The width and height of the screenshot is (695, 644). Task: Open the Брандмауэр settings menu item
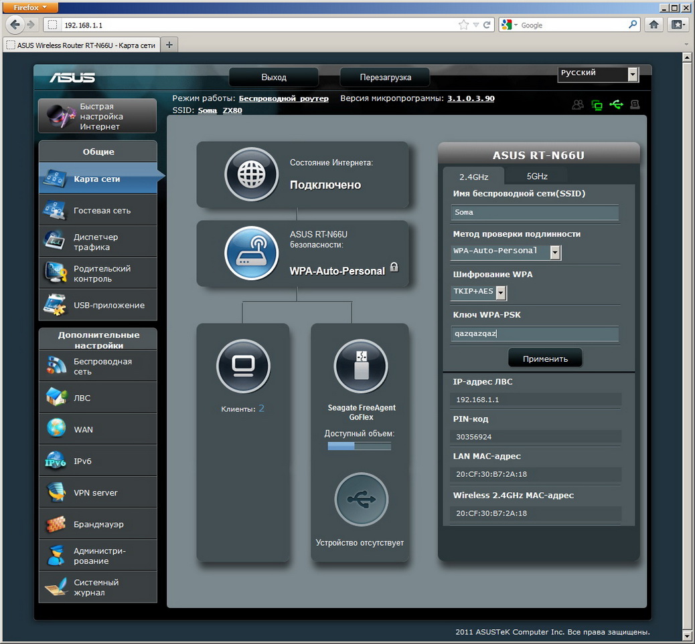pos(98,524)
